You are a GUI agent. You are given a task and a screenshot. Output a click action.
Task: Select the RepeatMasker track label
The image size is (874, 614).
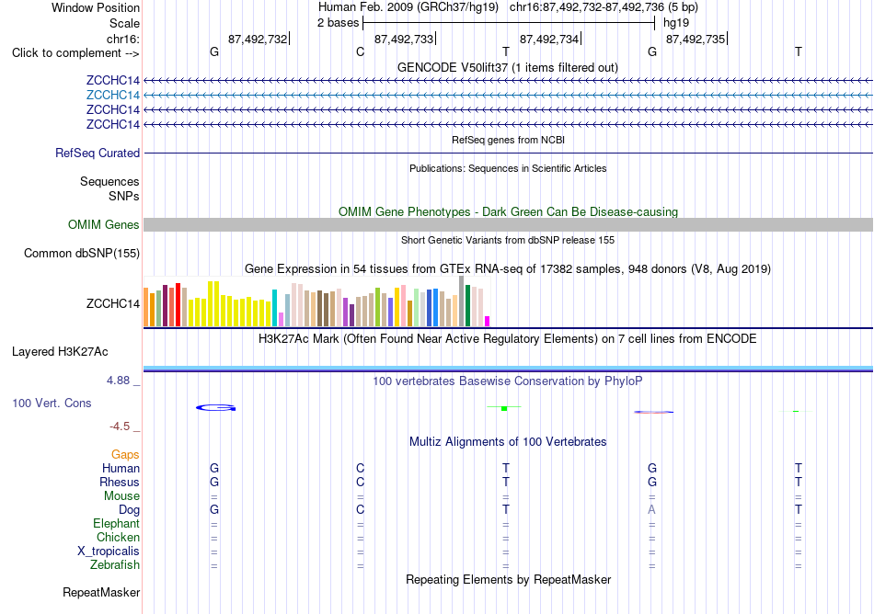coord(101,592)
